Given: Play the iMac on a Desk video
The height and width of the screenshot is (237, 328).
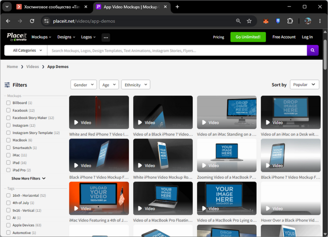Looking at the screenshot, I should point(291,112).
